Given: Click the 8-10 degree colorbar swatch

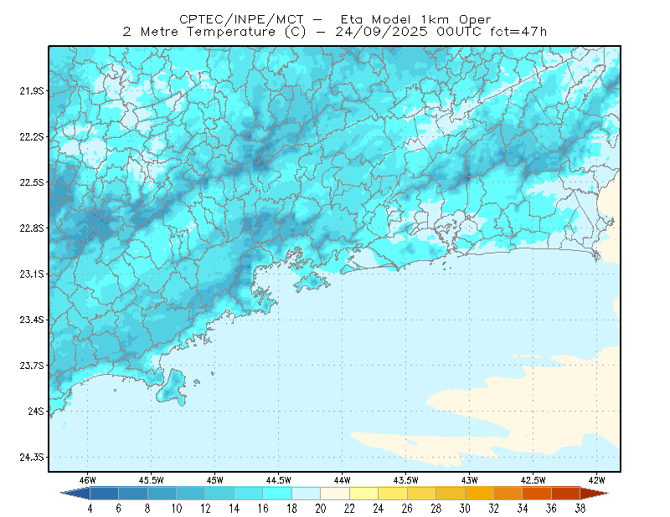Looking at the screenshot, I should tap(162, 494).
